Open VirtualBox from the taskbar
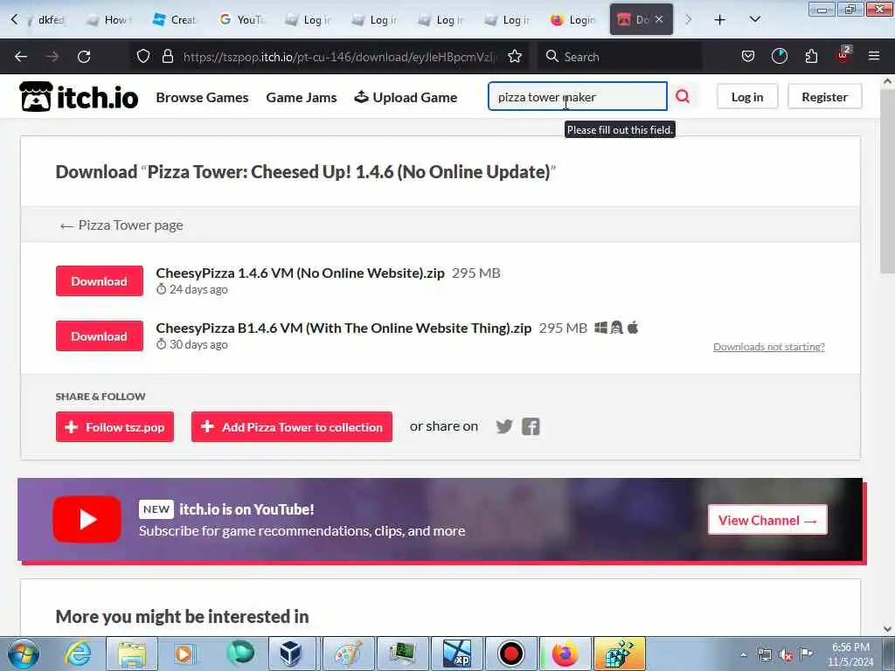The height and width of the screenshot is (671, 895). 290,654
